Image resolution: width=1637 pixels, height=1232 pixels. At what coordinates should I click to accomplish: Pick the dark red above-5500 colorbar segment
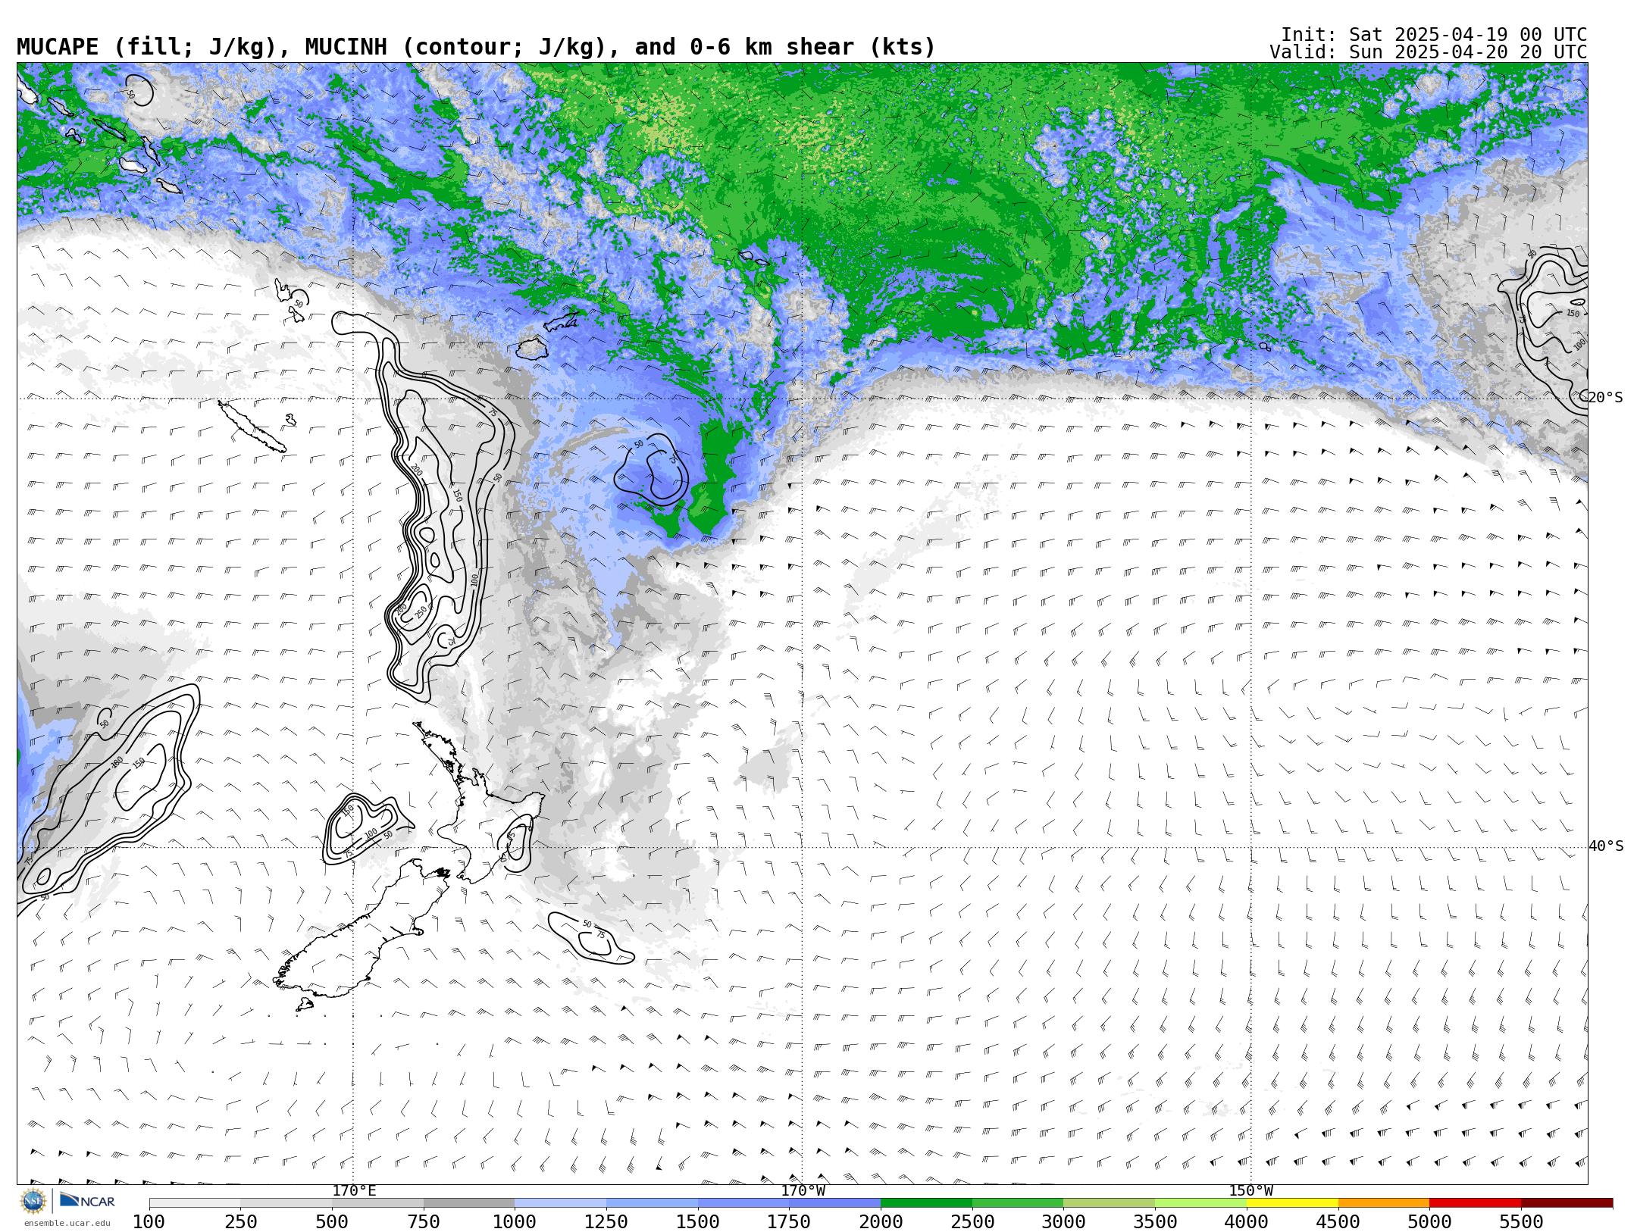point(1567,1203)
